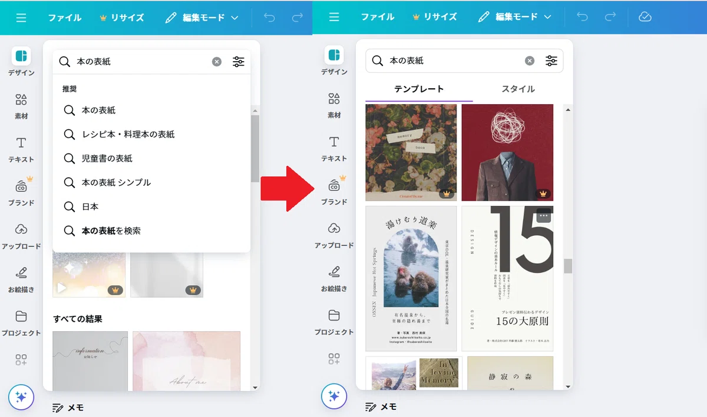
Task: Open ファイル menu in left window
Action: (x=65, y=18)
